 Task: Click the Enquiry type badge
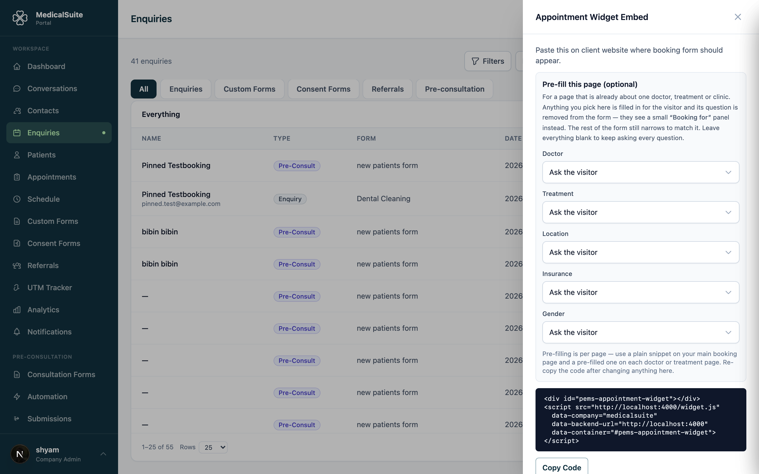coord(290,199)
